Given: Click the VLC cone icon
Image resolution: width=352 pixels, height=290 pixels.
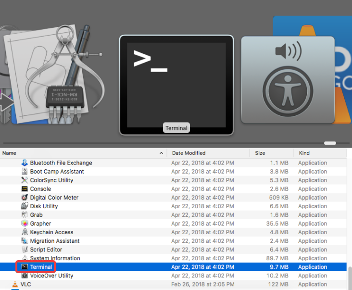Looking at the screenshot, I should pos(15,284).
